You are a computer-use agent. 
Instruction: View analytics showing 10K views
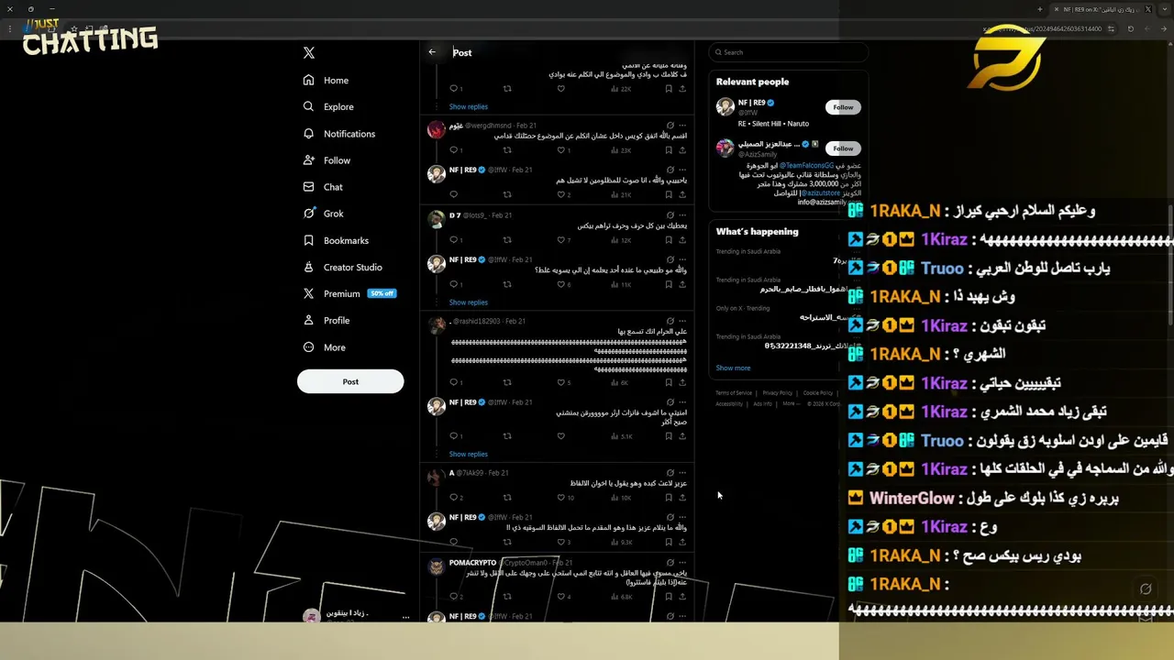point(620,498)
